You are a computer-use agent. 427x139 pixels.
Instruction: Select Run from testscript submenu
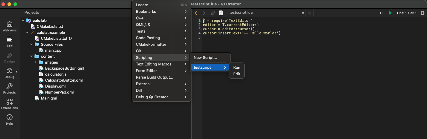(x=237, y=67)
